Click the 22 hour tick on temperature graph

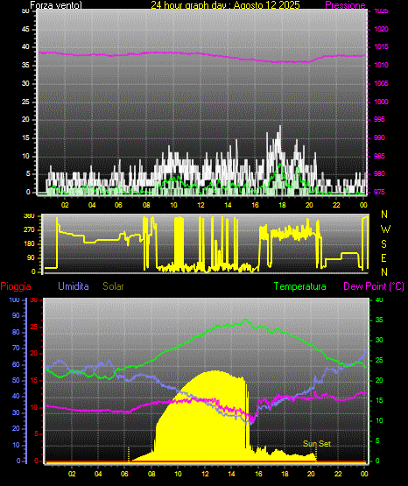click(338, 474)
